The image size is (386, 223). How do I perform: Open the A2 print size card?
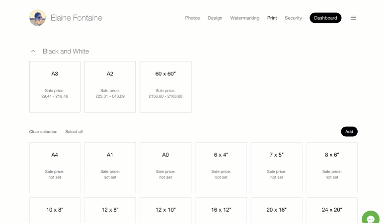click(110, 87)
